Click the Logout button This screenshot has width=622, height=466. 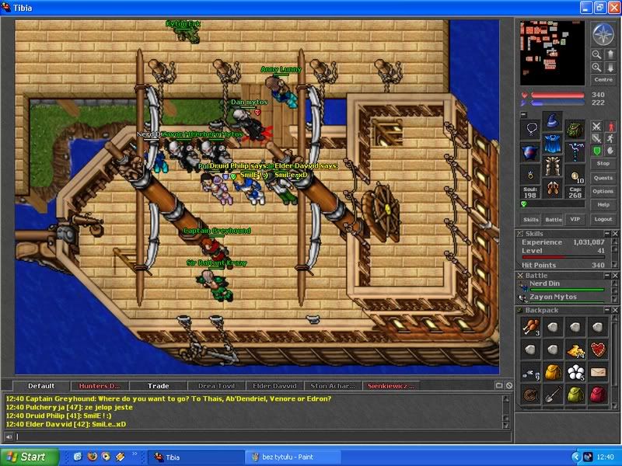click(603, 219)
